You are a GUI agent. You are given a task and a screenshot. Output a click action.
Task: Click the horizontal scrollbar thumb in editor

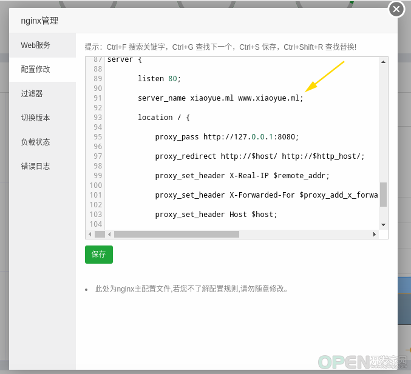click(177, 234)
